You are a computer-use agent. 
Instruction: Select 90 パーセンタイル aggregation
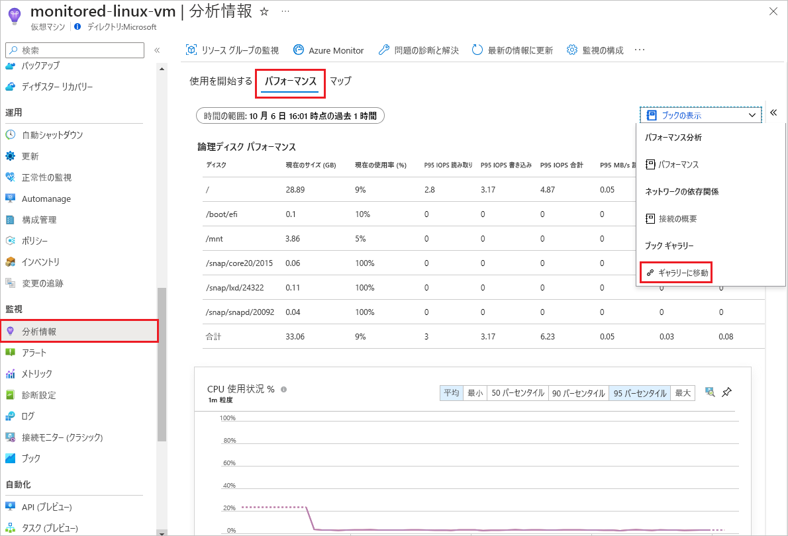(x=579, y=393)
